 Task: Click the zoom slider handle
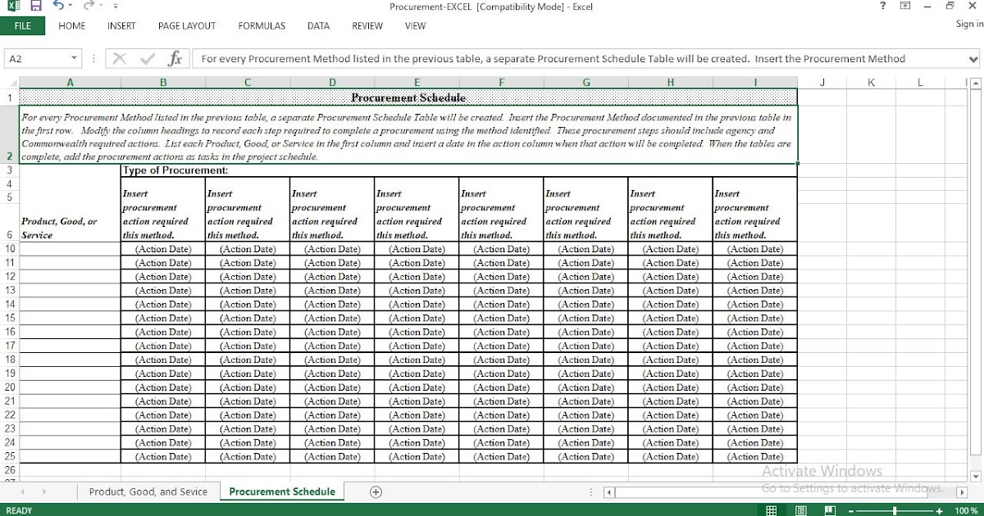pos(895,510)
